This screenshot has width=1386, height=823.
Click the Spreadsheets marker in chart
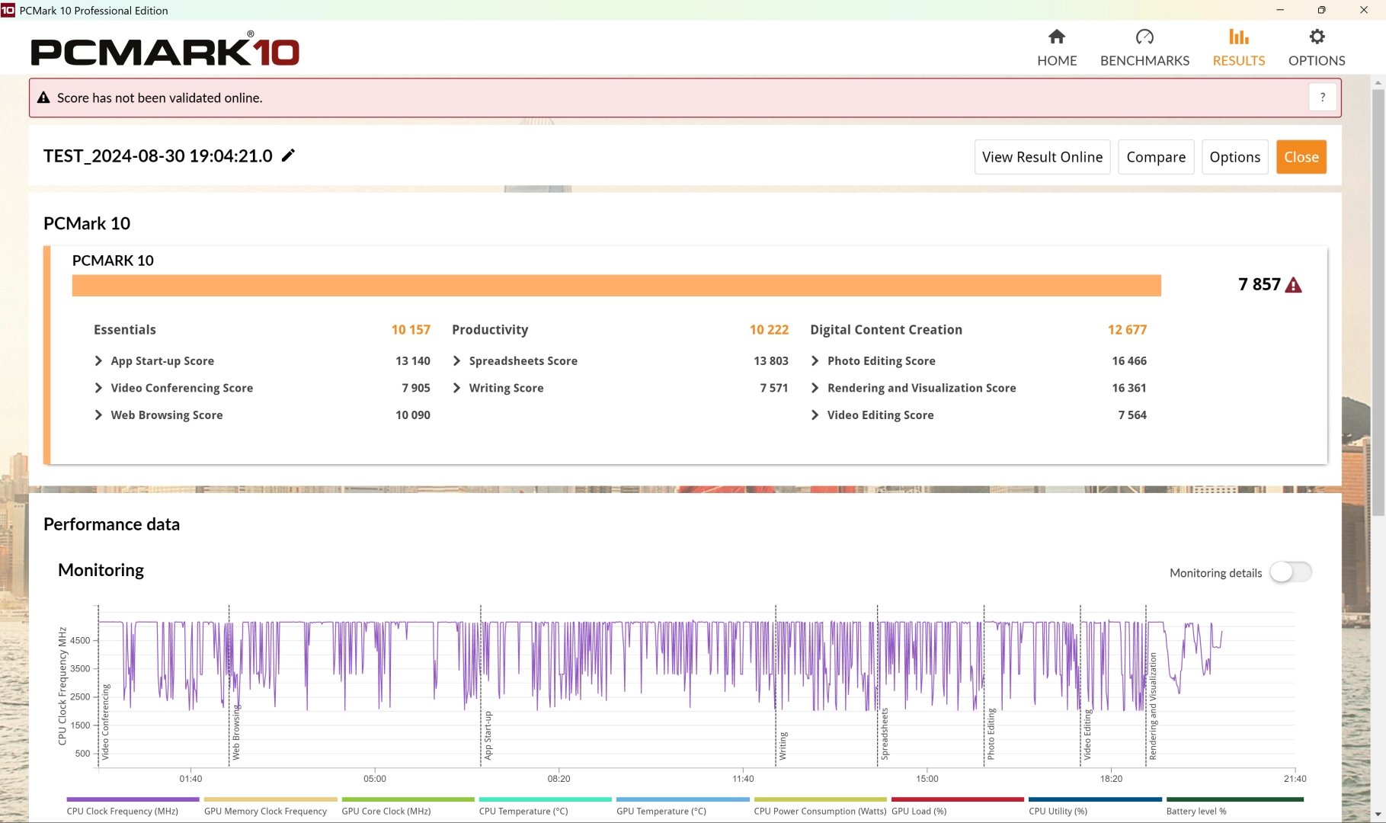pos(885,734)
